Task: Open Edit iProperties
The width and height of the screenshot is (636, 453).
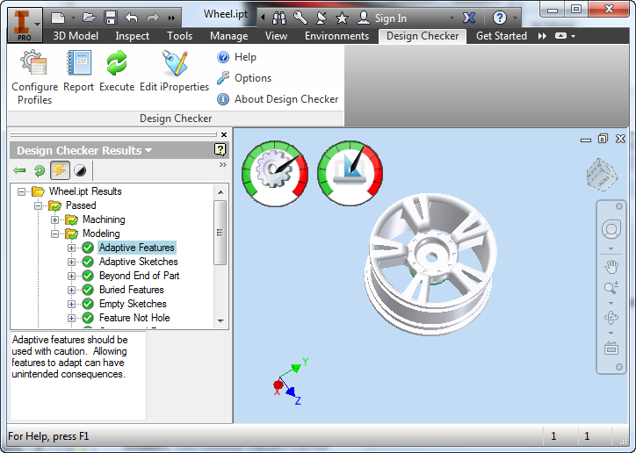Action: pyautogui.click(x=175, y=71)
